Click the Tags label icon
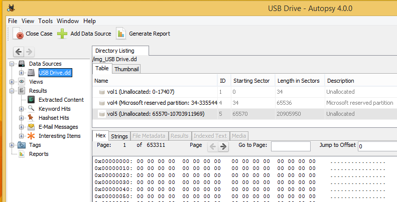Image resolution: width=397 pixels, height=202 pixels. [22, 145]
